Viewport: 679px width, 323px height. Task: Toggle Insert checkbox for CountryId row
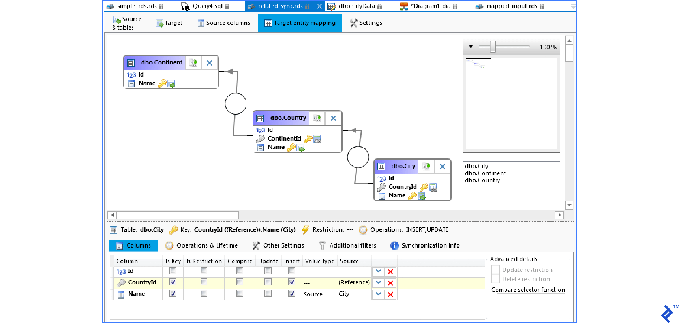(292, 282)
